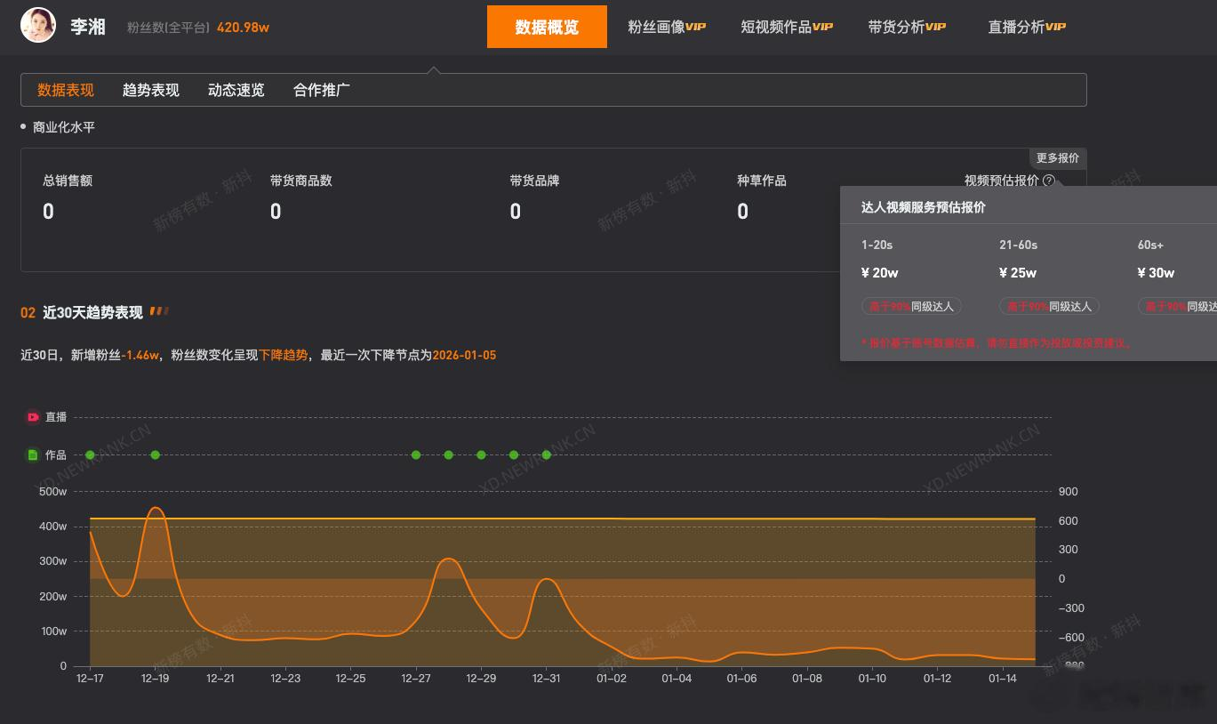Click the ¥ 25w price for 21-60s

[x=1018, y=273]
